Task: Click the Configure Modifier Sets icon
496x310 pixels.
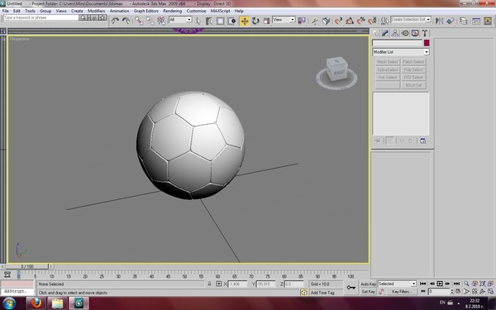Action: (x=423, y=141)
